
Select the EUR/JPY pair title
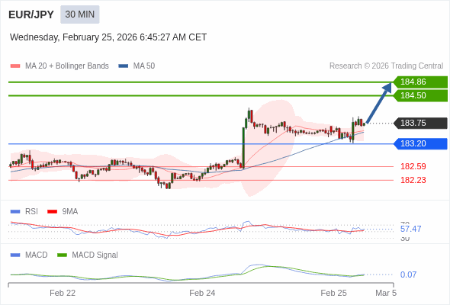31,14
